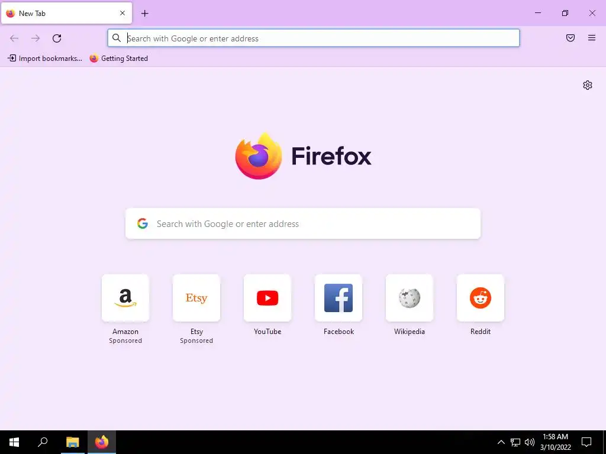Screen dimensions: 606x454
Task: Open the Facebook shortcut tile
Action: (339, 298)
